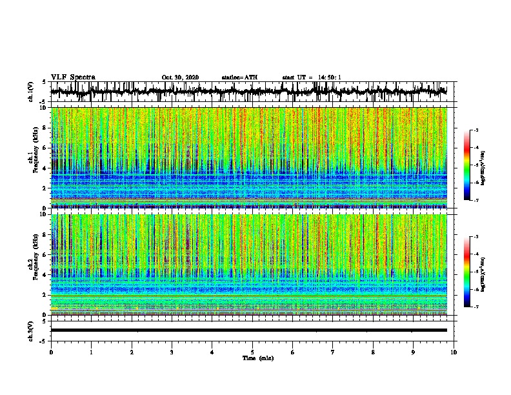Click ch.1 color bar '-3' label

pos(476,130)
